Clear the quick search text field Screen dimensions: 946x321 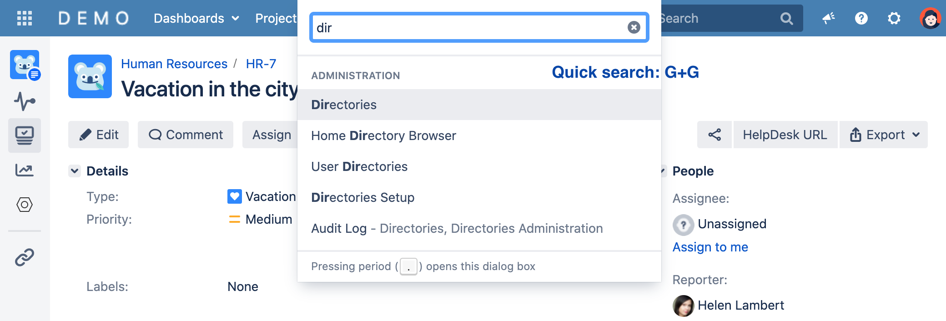(x=634, y=28)
